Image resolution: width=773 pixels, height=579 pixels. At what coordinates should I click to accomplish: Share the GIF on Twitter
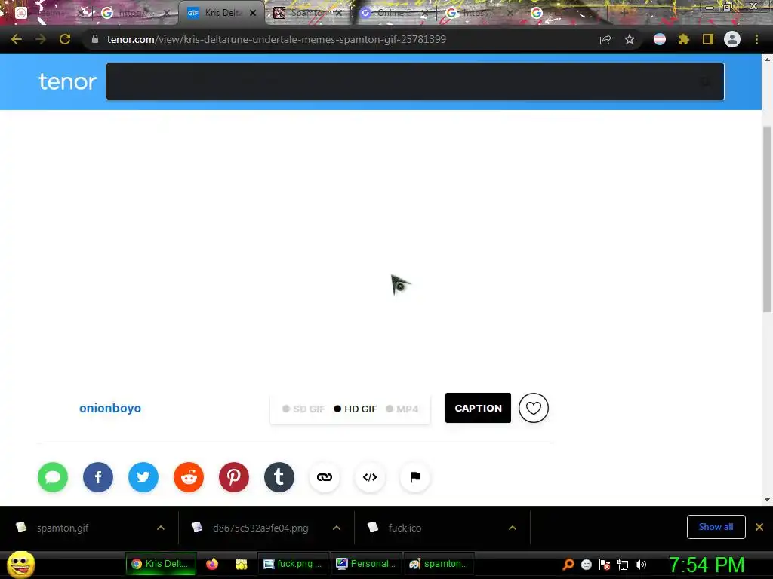[143, 477]
